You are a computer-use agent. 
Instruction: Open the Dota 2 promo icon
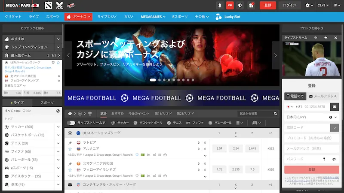(48, 5)
